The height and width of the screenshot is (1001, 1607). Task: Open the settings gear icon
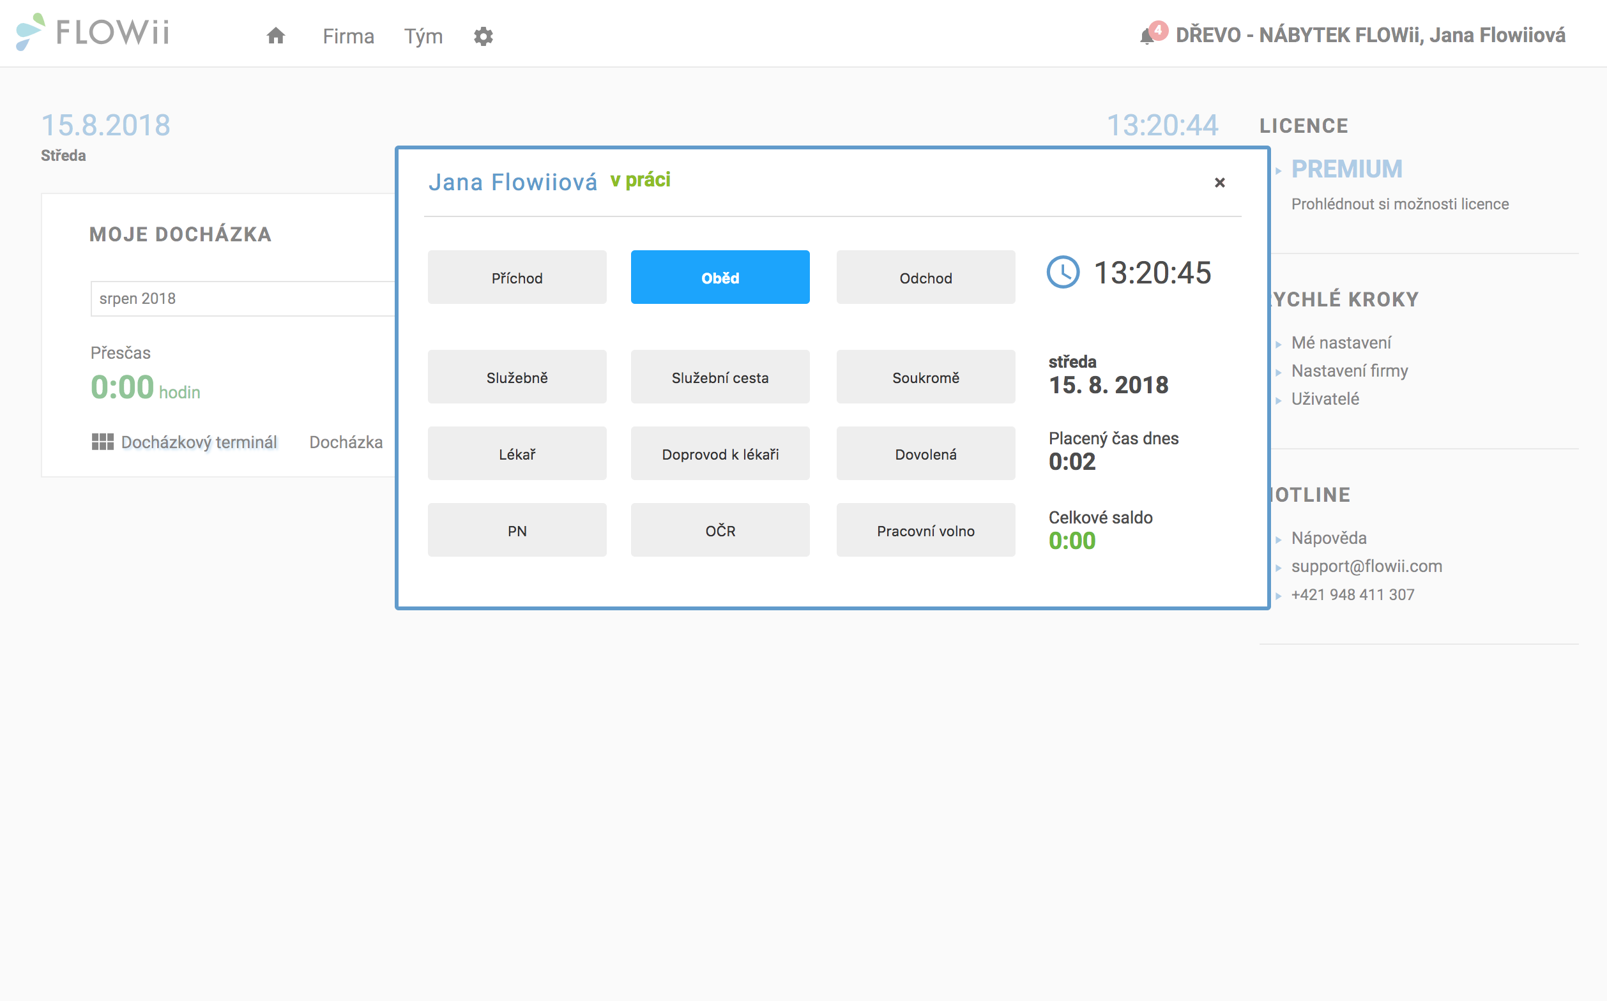click(x=484, y=36)
